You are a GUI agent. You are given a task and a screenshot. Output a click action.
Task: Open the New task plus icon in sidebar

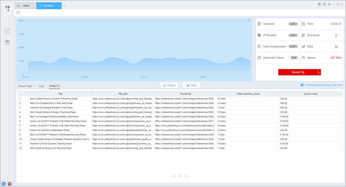[x=7, y=31]
